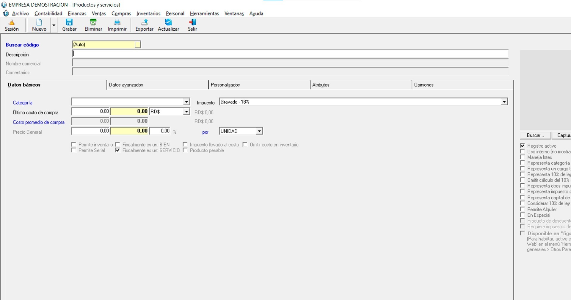Click the Buscar... image button
This screenshot has width=571, height=300.
535,135
